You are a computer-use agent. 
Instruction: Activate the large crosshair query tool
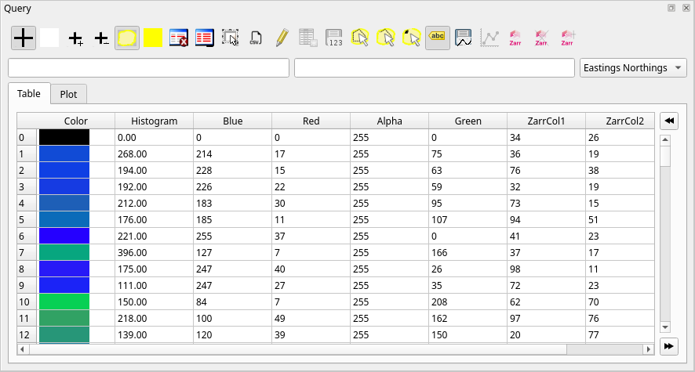click(x=24, y=38)
